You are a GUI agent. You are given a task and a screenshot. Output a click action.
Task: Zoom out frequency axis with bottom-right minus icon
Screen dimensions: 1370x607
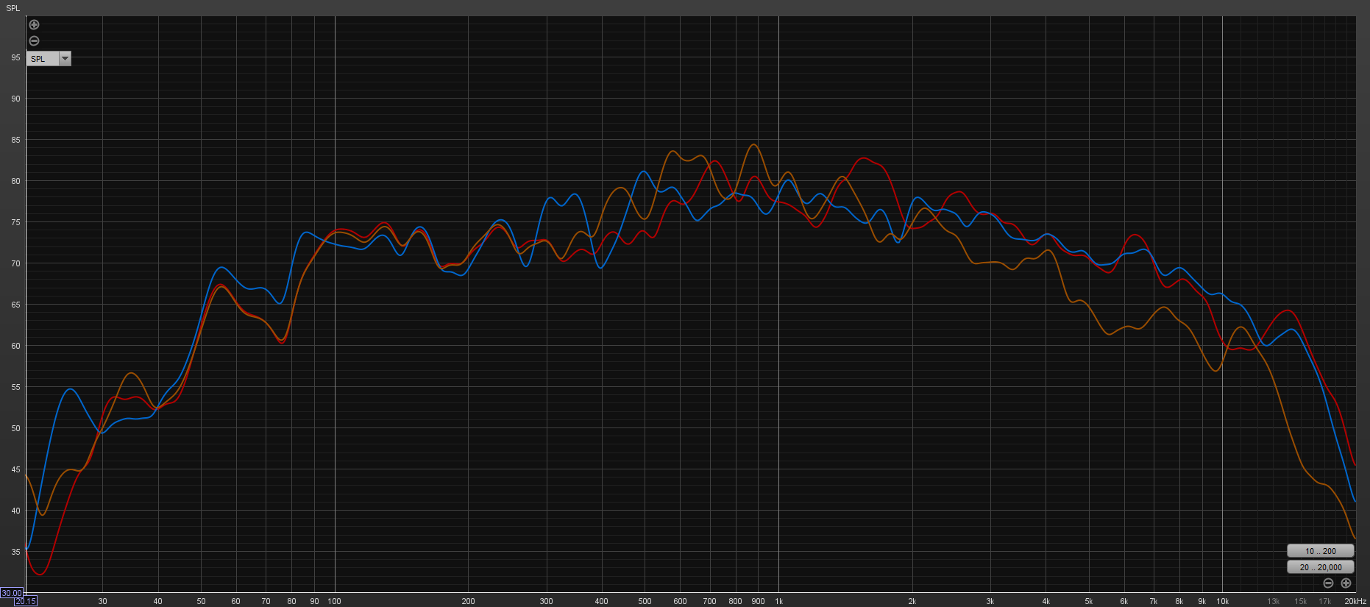coord(1328,583)
